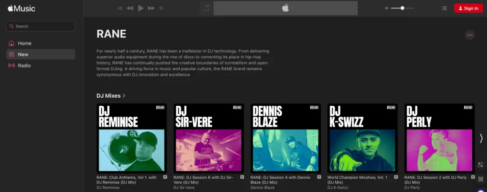Viewport: 487px width, 192px height.
Task: Click the Home house icon
Action: click(x=11, y=43)
